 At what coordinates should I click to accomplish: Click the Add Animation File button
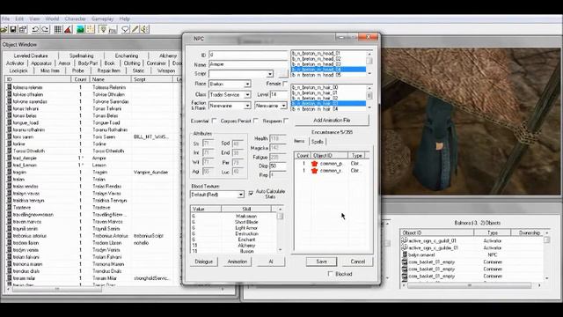pyautogui.click(x=332, y=121)
